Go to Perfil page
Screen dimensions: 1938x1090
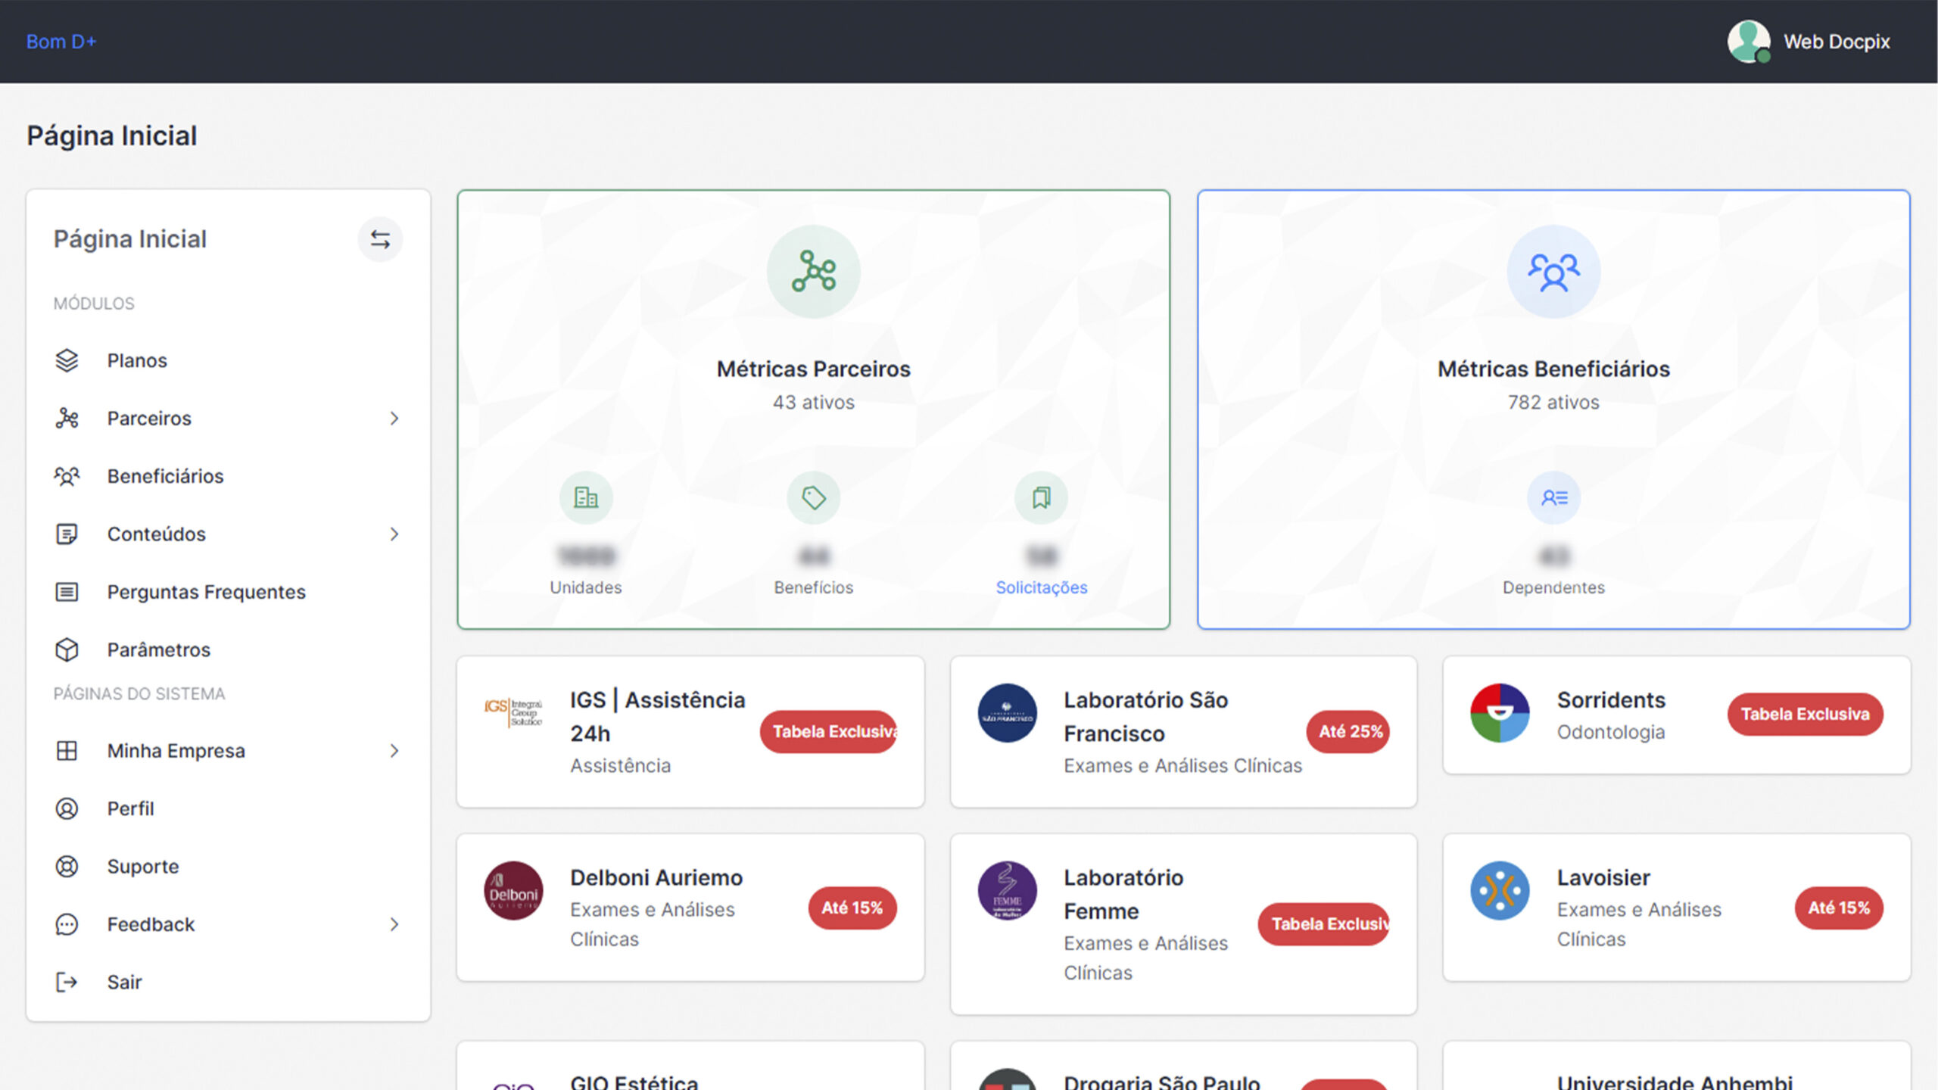coord(228,808)
